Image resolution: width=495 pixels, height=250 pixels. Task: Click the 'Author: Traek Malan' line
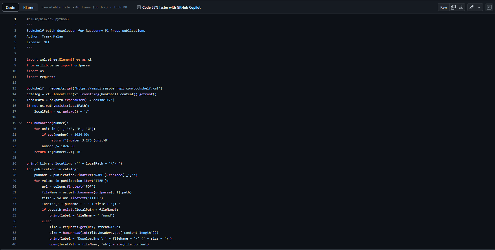click(x=45, y=36)
